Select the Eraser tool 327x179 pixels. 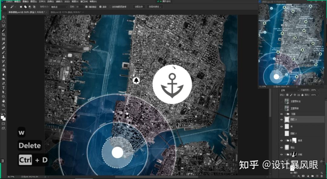point(3,65)
